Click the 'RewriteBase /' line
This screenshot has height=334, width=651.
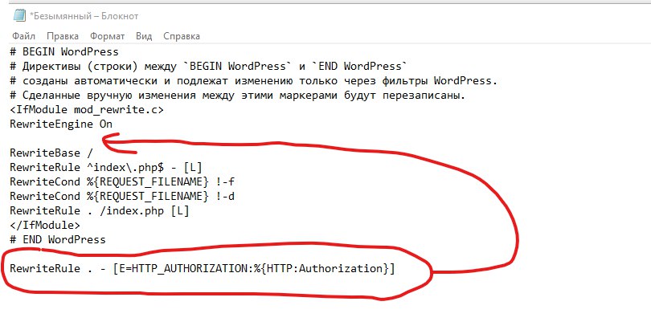[x=51, y=153]
